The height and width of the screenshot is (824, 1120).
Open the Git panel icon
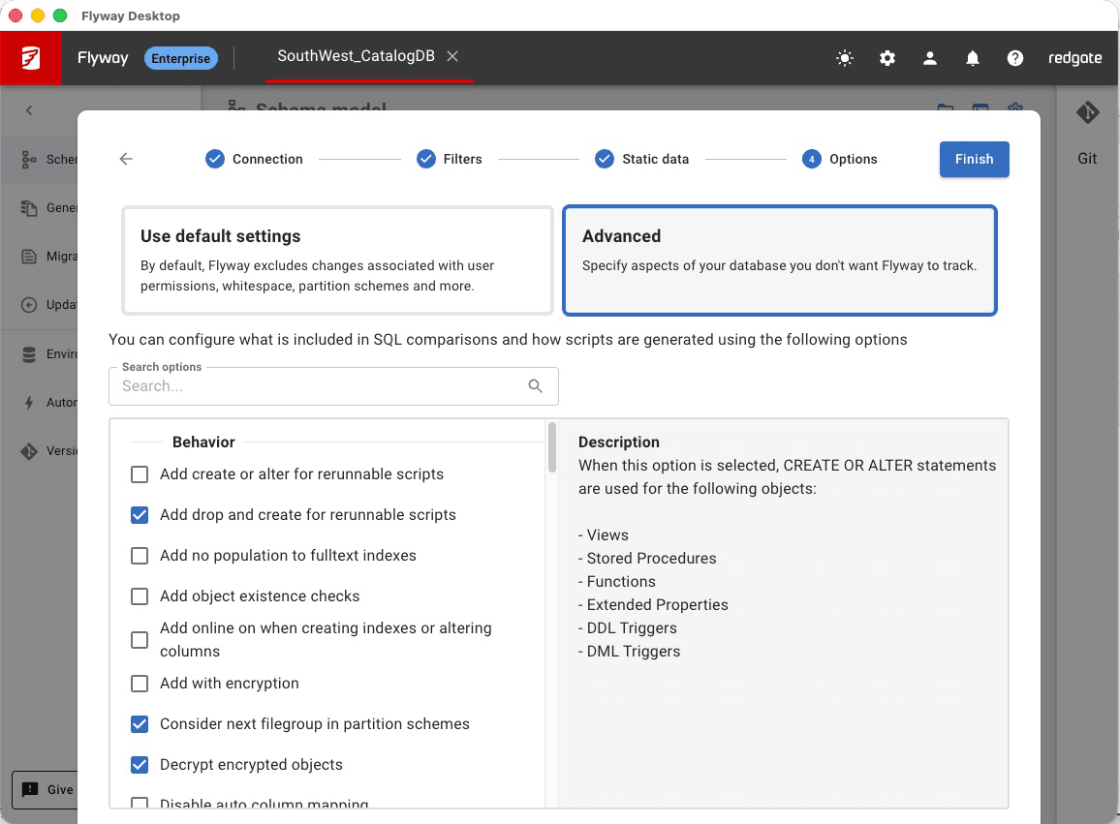click(1087, 112)
